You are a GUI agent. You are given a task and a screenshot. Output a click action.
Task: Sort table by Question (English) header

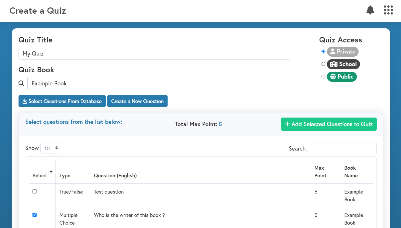coord(115,176)
